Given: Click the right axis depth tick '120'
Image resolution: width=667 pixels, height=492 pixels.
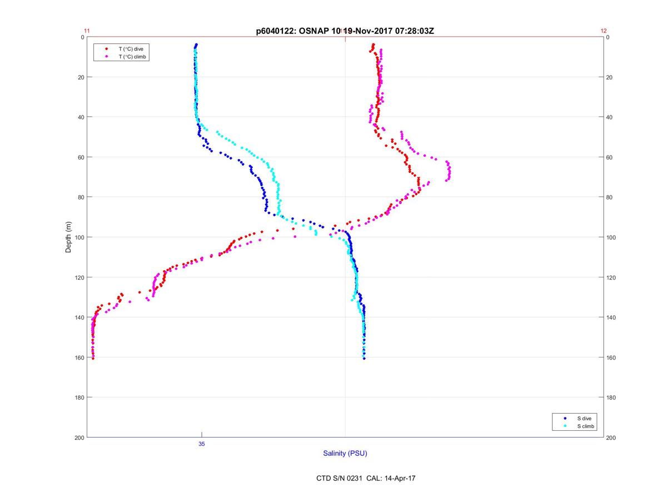Looking at the screenshot, I should tap(611, 277).
